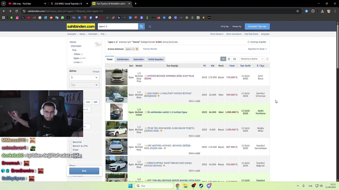Click the Kick bookmark icon
Viewport: 339px width, 190px height.
pyautogui.click(x=12, y=18)
